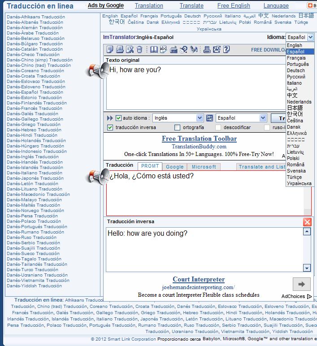Select Français in the Idioma list
This screenshot has width=317, height=346.
tap(296, 58)
